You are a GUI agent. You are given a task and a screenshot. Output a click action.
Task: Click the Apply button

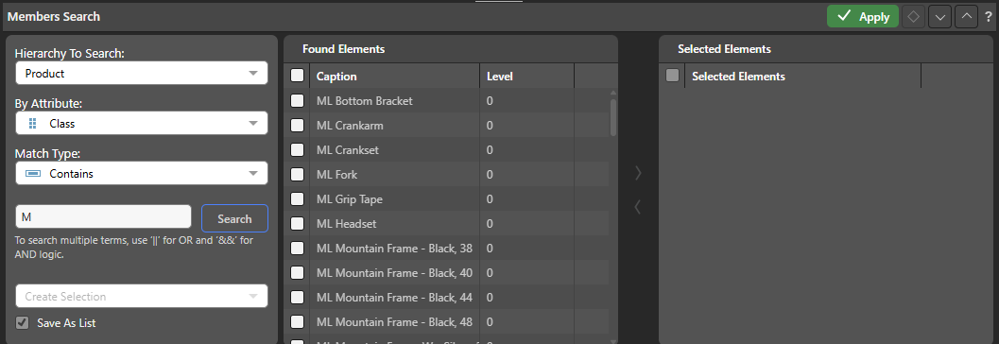863,17
